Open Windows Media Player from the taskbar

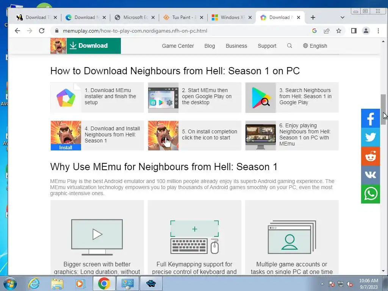(x=80, y=283)
